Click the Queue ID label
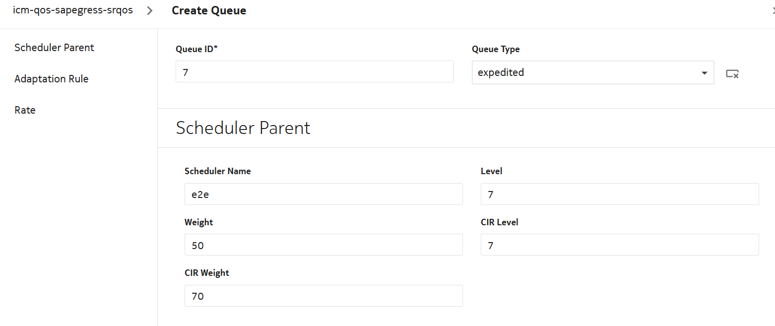Image resolution: width=775 pixels, height=326 pixels. pyautogui.click(x=196, y=49)
